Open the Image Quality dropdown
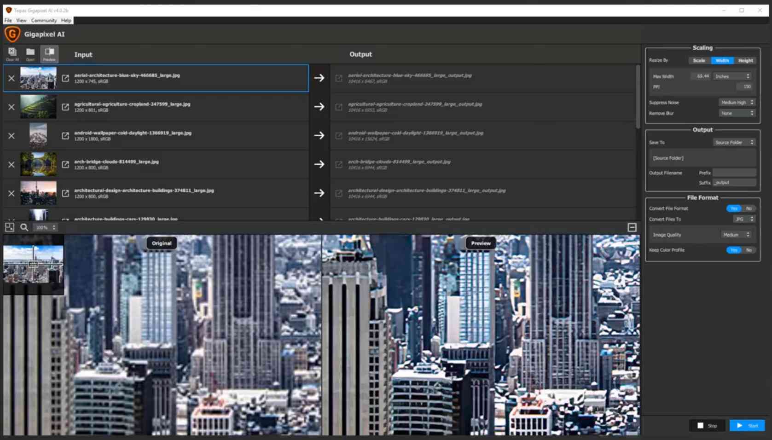772x440 pixels. point(736,235)
